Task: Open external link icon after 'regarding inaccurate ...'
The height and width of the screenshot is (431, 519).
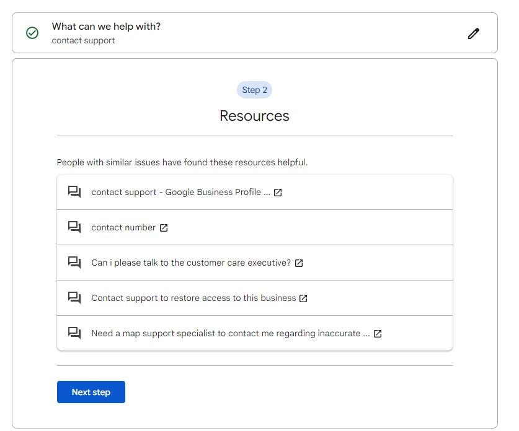Action: [378, 334]
